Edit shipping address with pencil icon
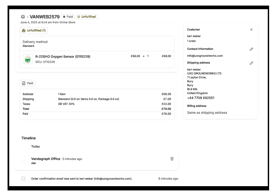Image resolution: width=277 pixels, height=195 pixels. click(251, 63)
